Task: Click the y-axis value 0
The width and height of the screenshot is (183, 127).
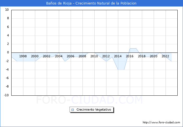Action: click(8, 52)
